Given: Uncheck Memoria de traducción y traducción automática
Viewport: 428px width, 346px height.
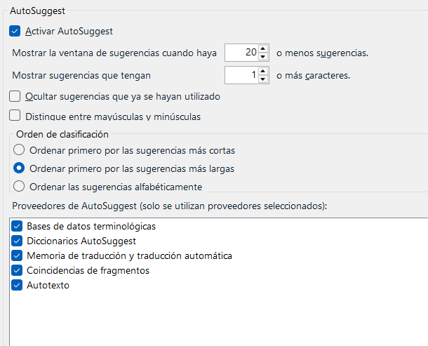Looking at the screenshot, I should coord(18,256).
